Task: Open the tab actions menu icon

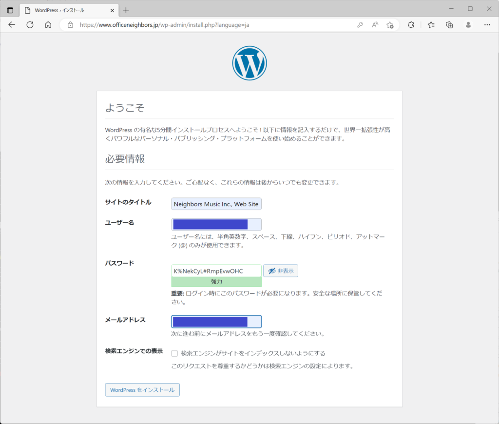Action: click(x=10, y=10)
